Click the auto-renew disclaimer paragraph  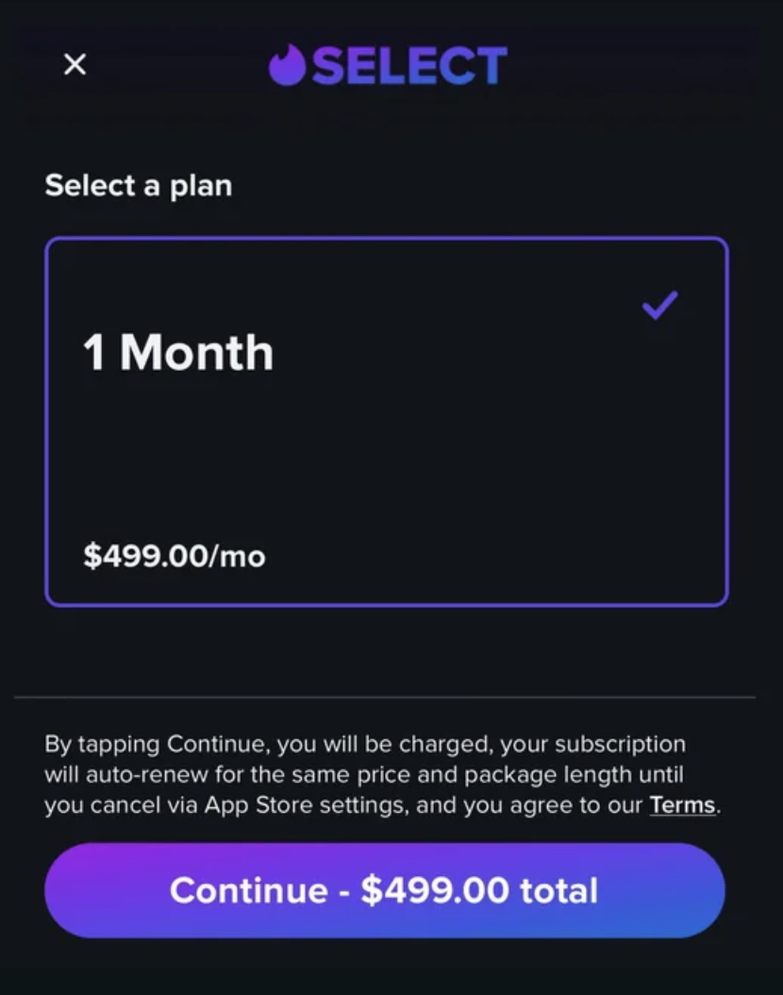point(377,775)
